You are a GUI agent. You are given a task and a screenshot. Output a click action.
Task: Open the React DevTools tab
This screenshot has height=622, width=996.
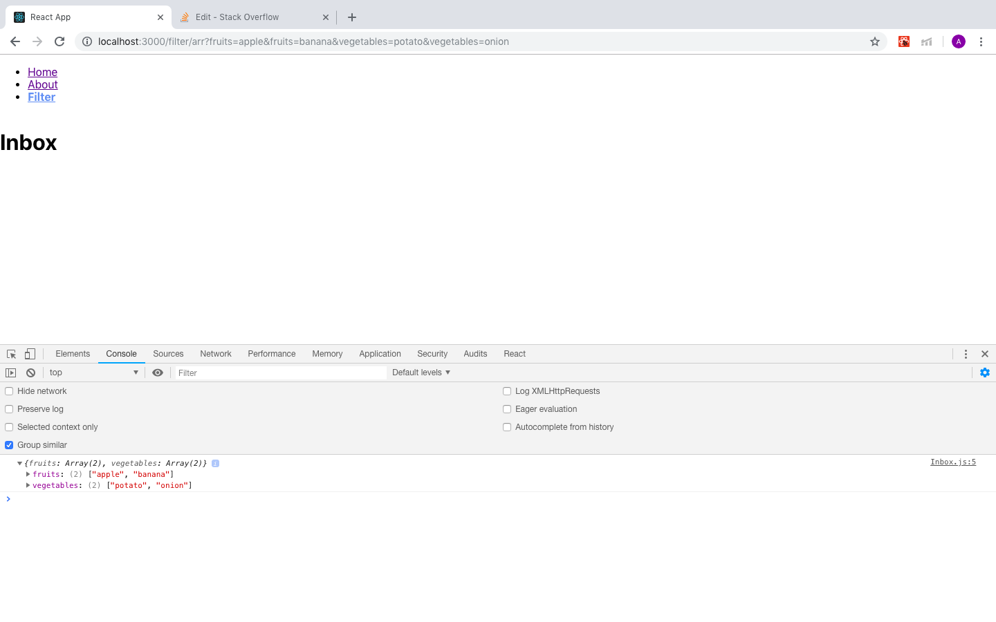515,354
